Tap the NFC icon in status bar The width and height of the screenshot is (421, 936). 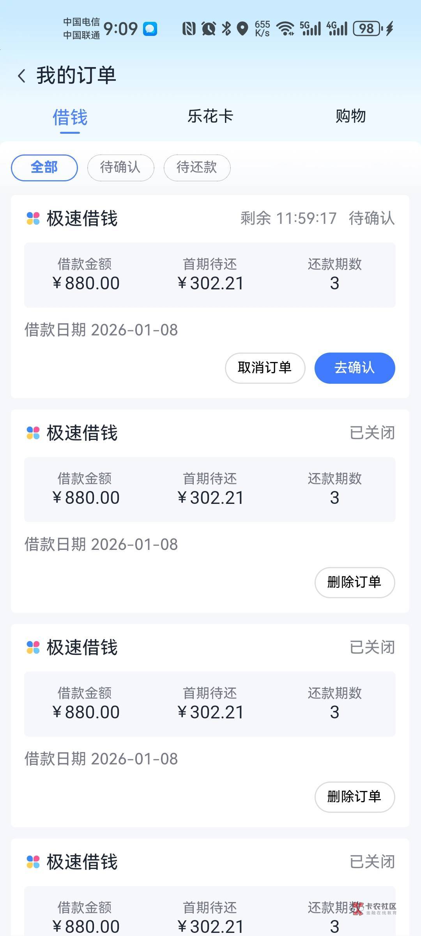coord(189,28)
